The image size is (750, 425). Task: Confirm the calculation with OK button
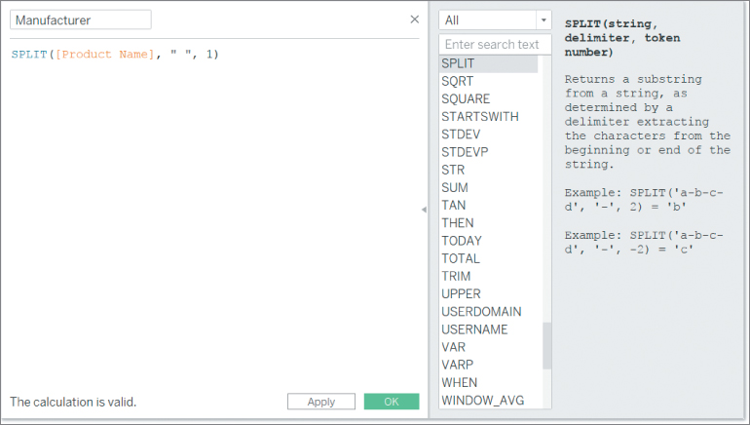coord(392,402)
